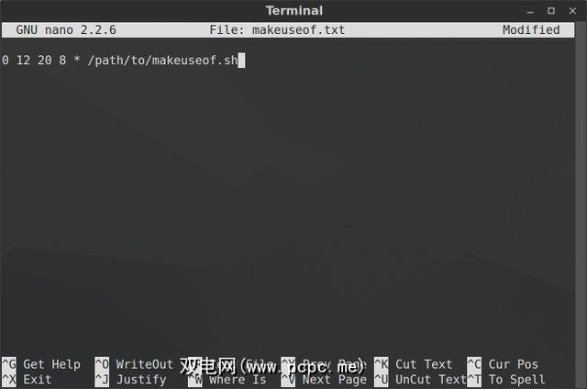Viewport: 587px width, 389px height.
Task: Click the asterisk in the cron line
Action: pos(77,59)
